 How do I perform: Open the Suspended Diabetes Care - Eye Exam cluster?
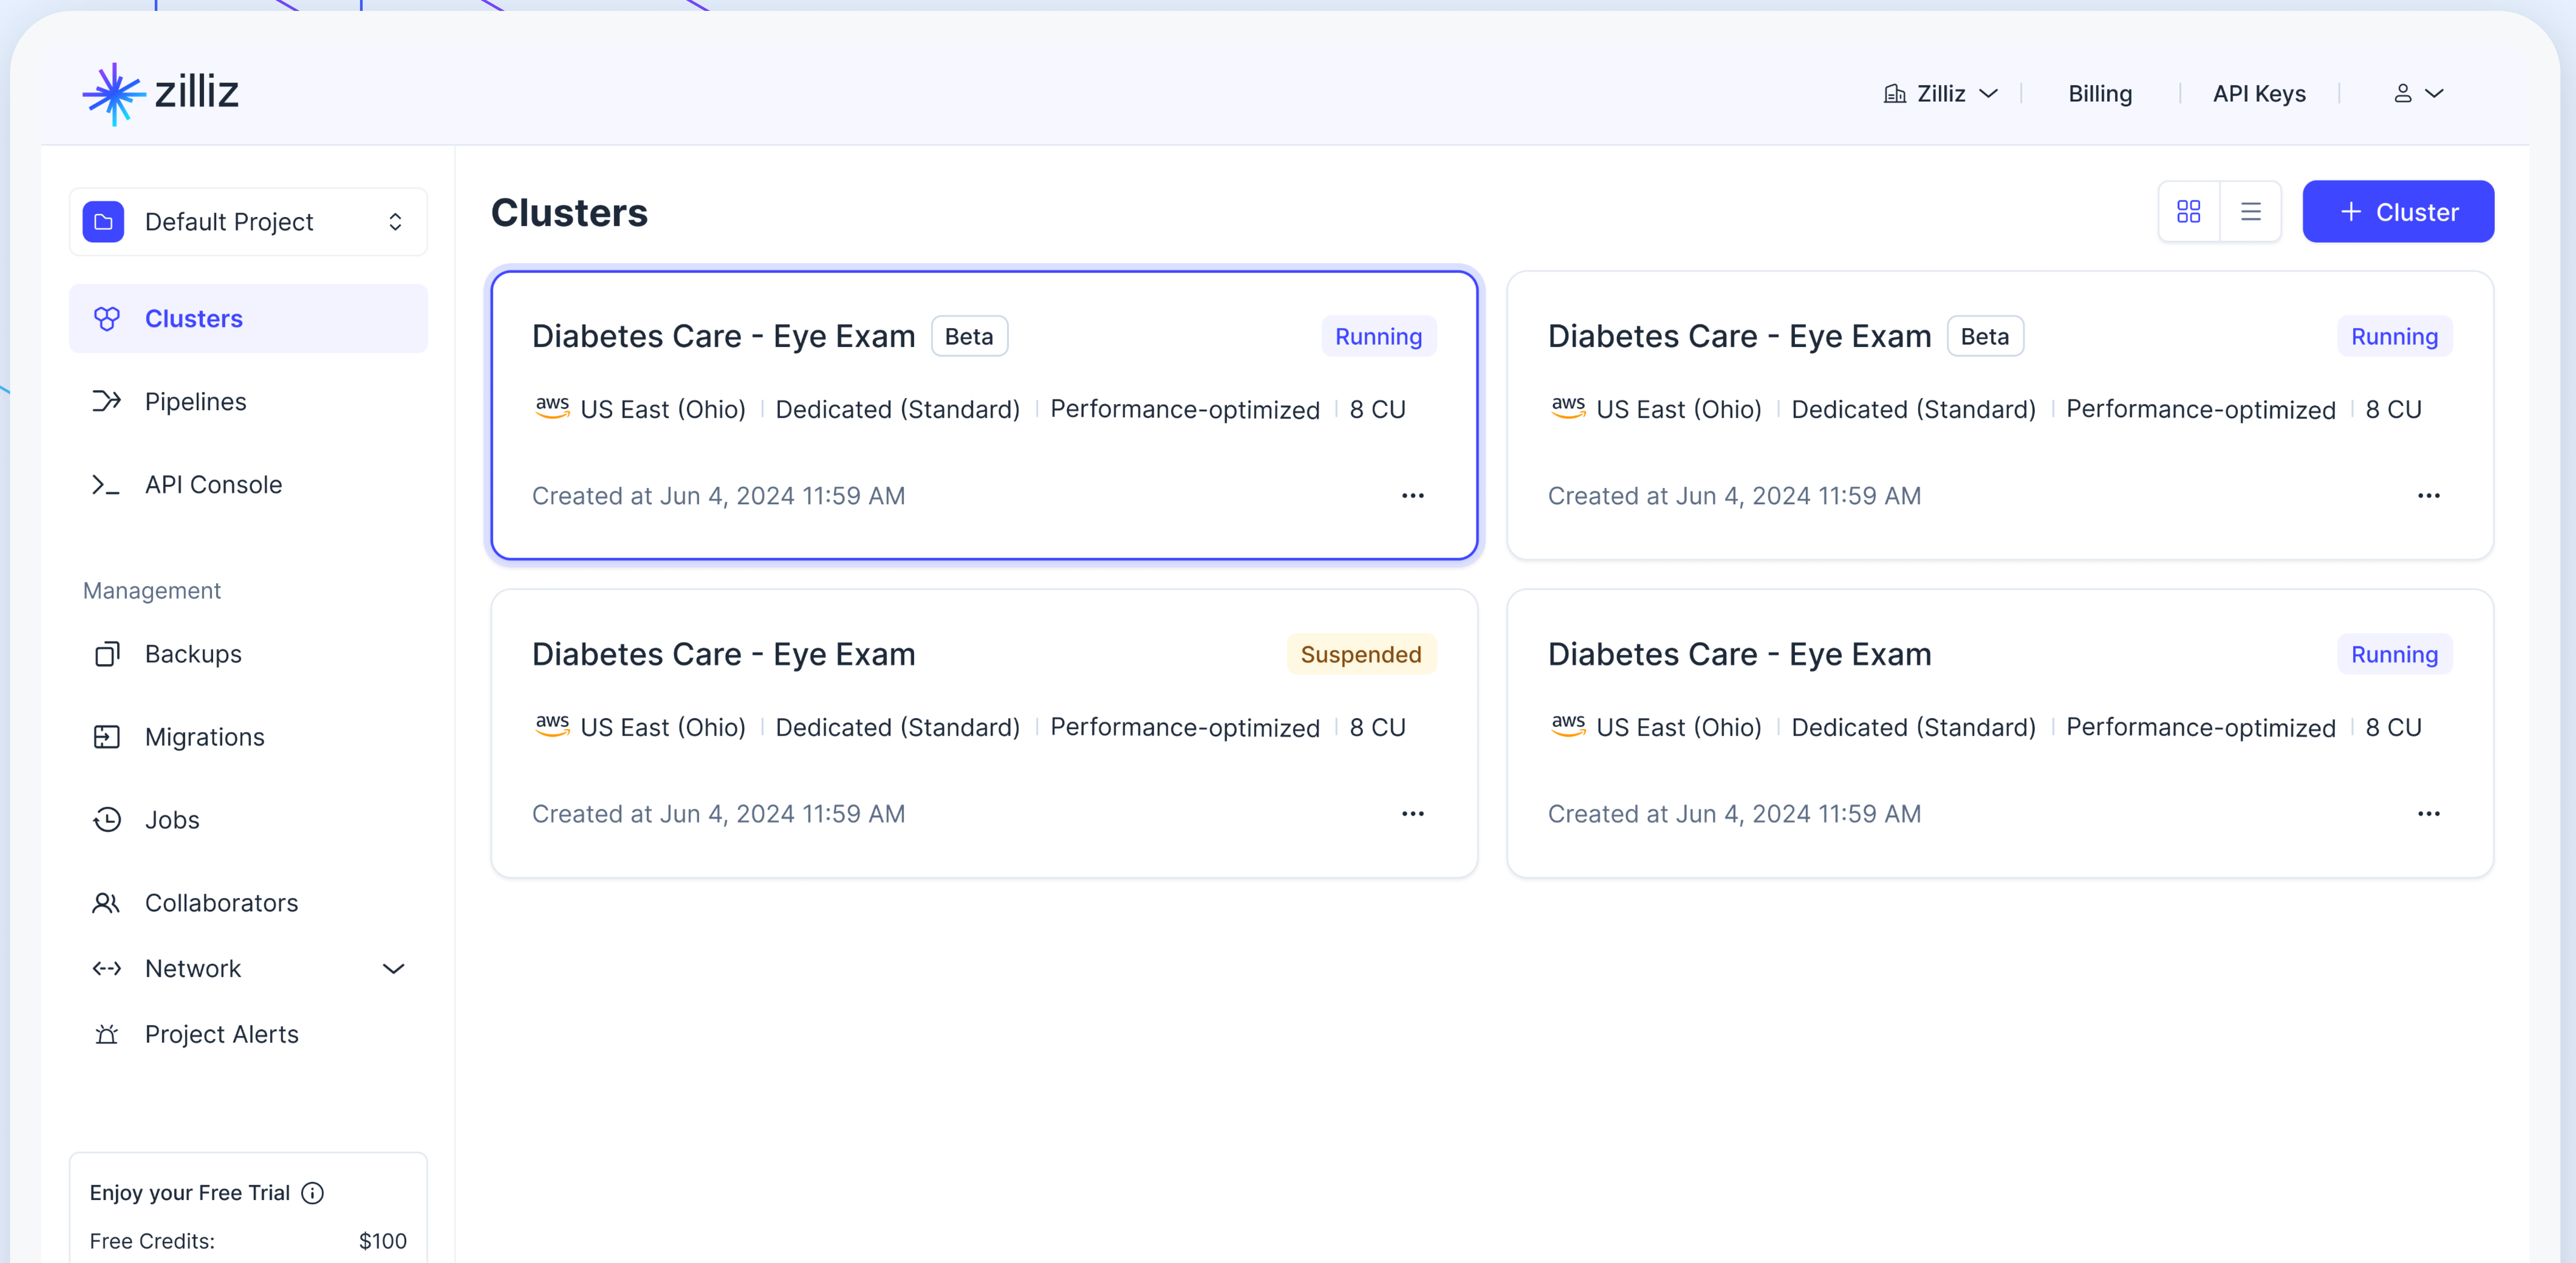pyautogui.click(x=724, y=654)
